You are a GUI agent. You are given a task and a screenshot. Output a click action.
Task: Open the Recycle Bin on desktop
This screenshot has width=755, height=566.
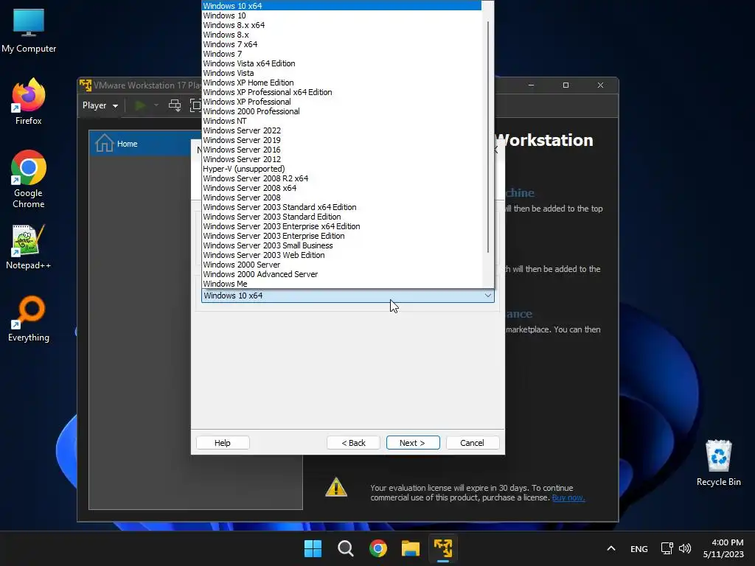coord(718,463)
